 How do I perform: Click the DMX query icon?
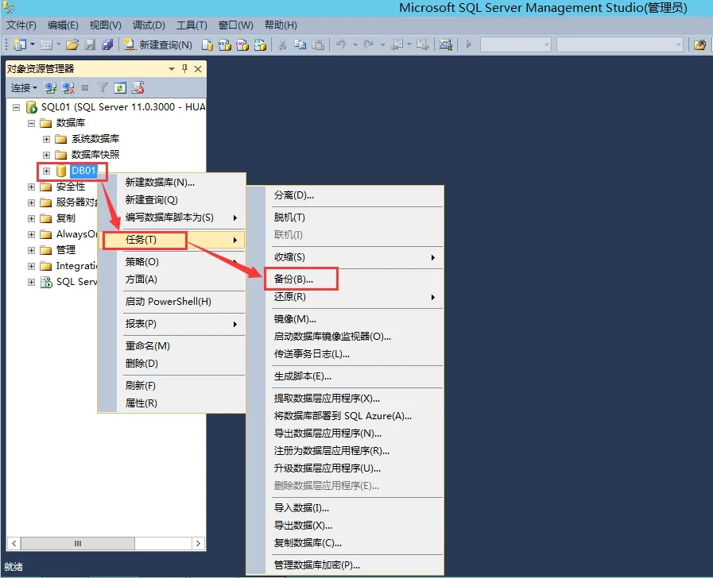[x=242, y=44]
